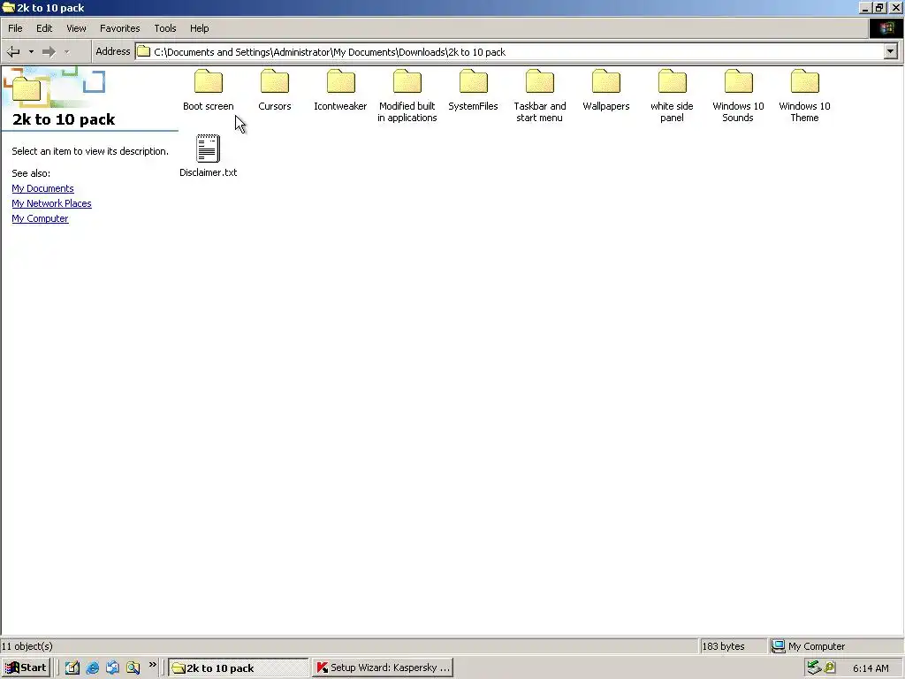Click the '2k to 10 pack' panel heading
The image size is (905, 679).
pos(64,119)
